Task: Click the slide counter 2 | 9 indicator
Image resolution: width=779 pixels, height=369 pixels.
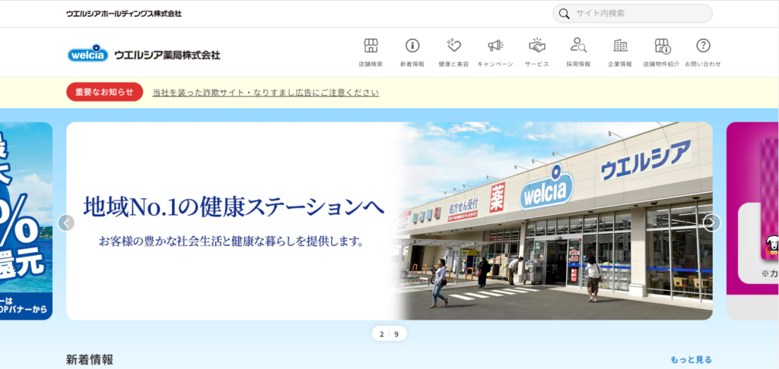Action: pos(389,334)
